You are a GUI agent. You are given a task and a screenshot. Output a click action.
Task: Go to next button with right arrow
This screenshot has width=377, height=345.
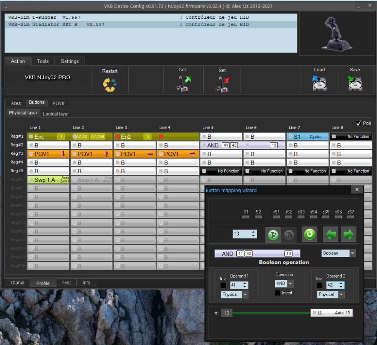pyautogui.click(x=349, y=235)
